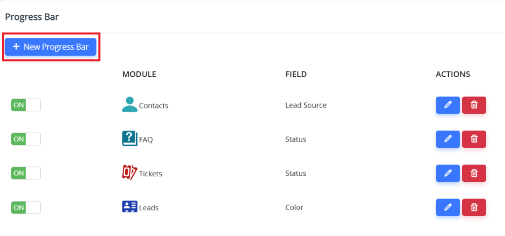The width and height of the screenshot is (505, 236).
Task: Click the FAQ question-mark book icon
Action: [130, 138]
